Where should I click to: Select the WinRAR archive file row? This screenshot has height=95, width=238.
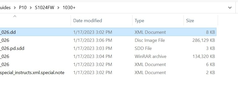[x=108, y=56]
